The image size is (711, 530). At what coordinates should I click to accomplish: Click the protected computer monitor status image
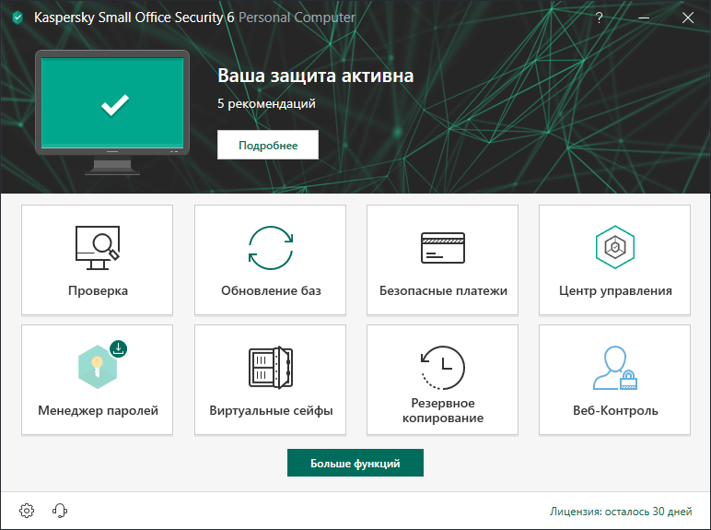(112, 112)
